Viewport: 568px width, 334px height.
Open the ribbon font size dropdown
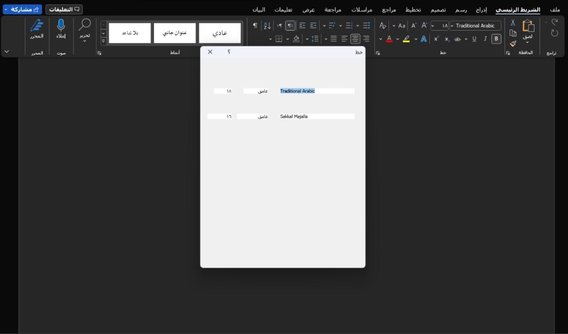click(432, 26)
